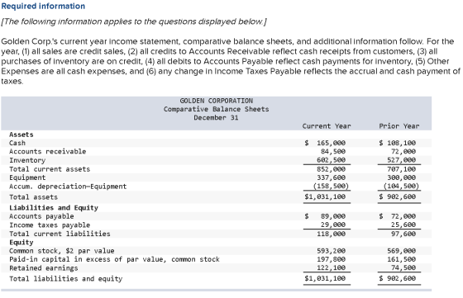The height and width of the screenshot is (298, 463).
Task: Select prior income taxes payable 25,600
Action: [x=403, y=225]
